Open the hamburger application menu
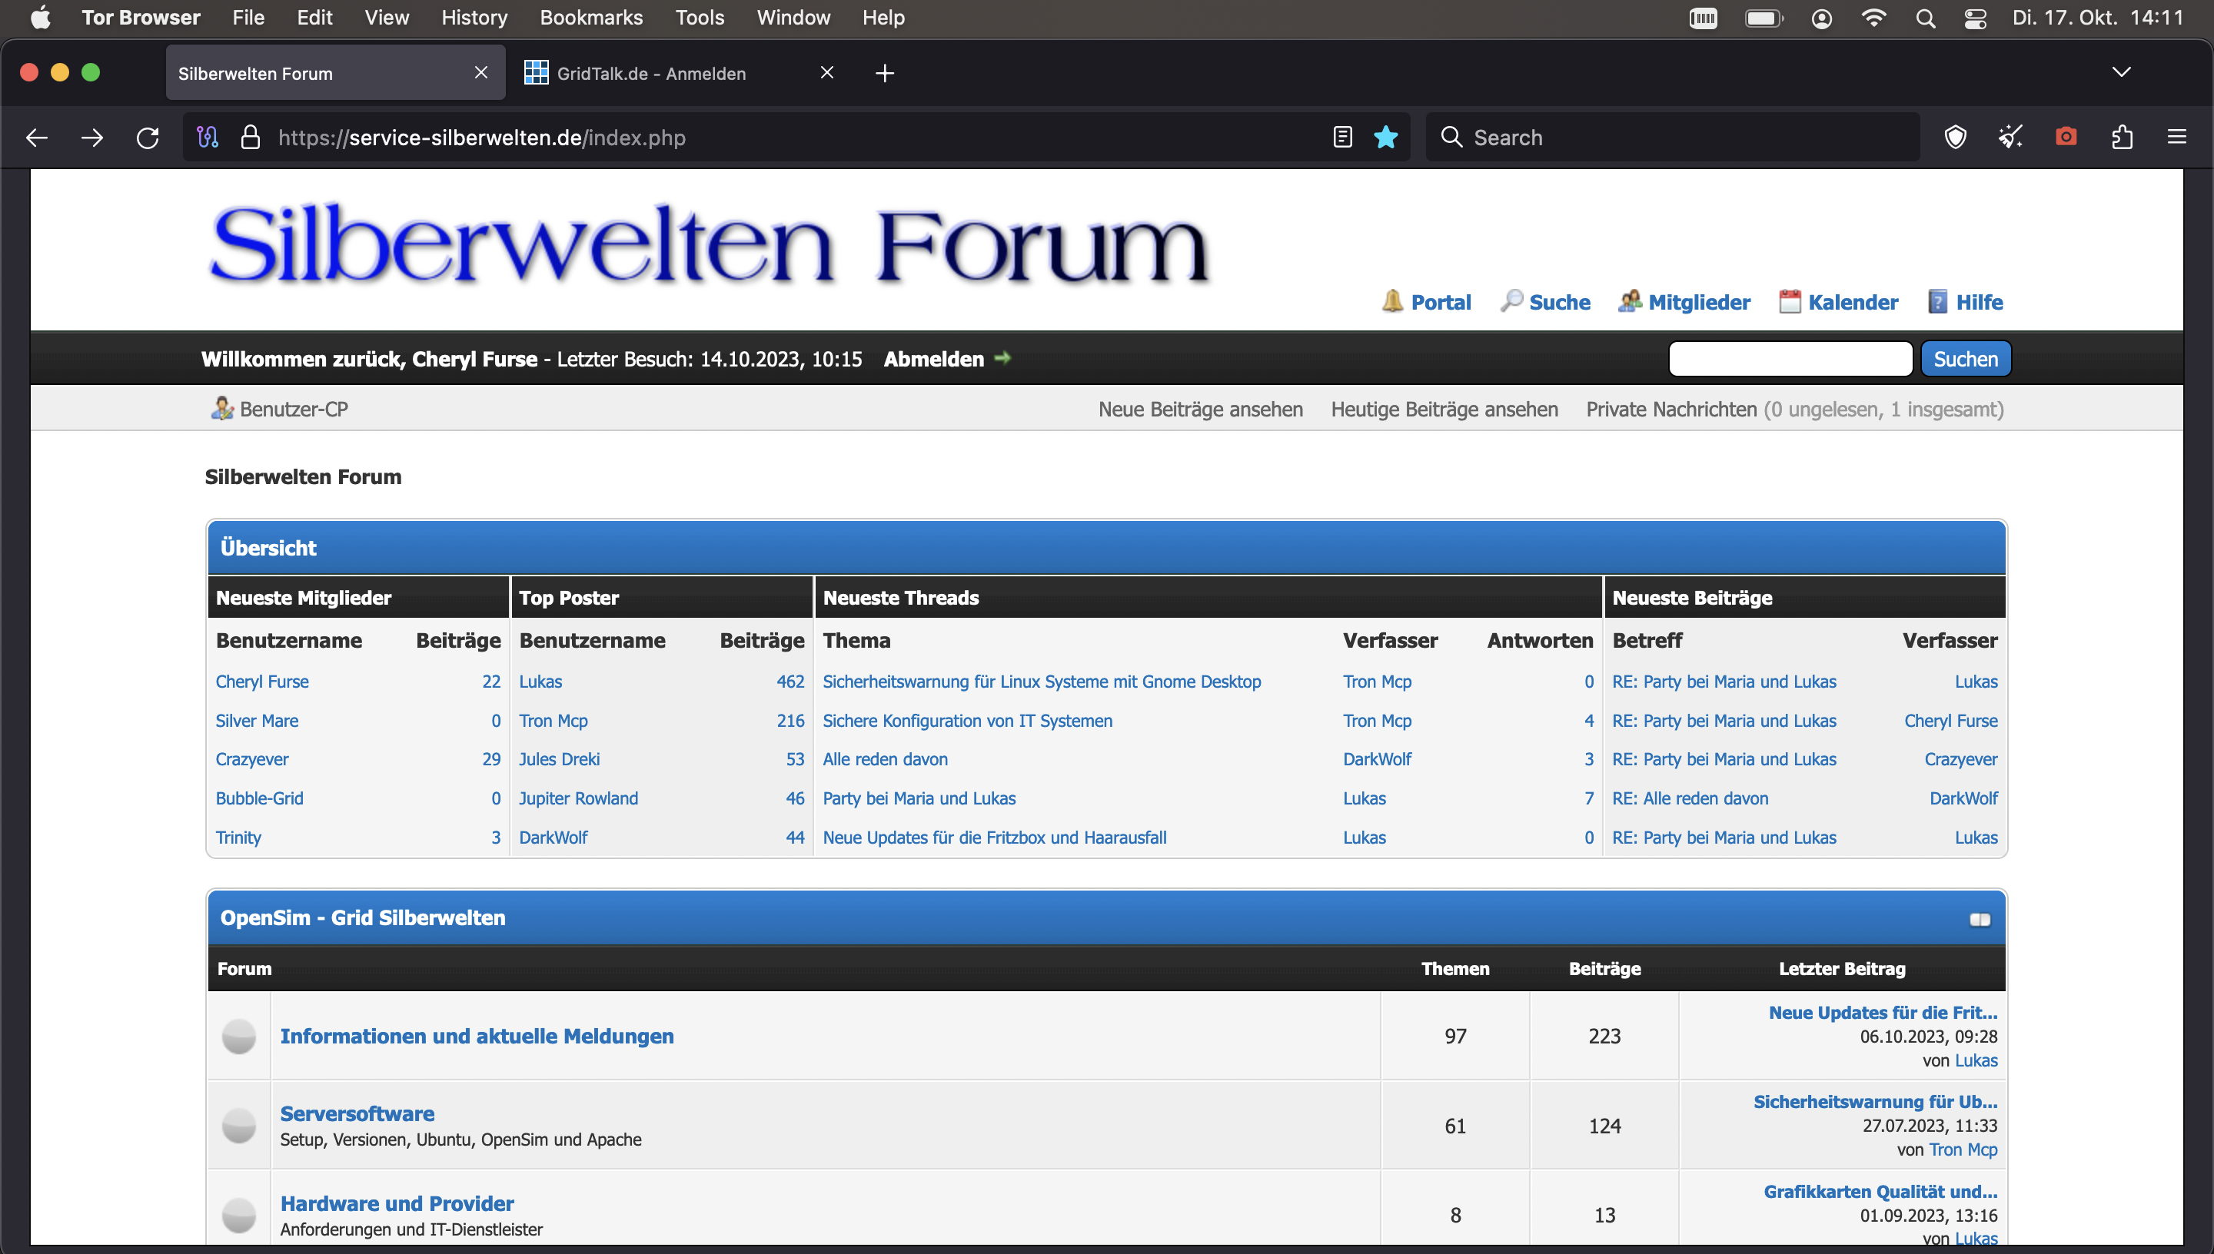 (x=2176, y=137)
